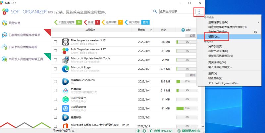
Task: Click the 列表中的项目: 74 status text
Action: click(64, 131)
